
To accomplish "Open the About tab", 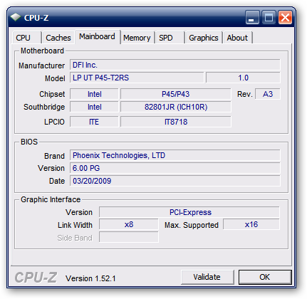I will tap(237, 38).
